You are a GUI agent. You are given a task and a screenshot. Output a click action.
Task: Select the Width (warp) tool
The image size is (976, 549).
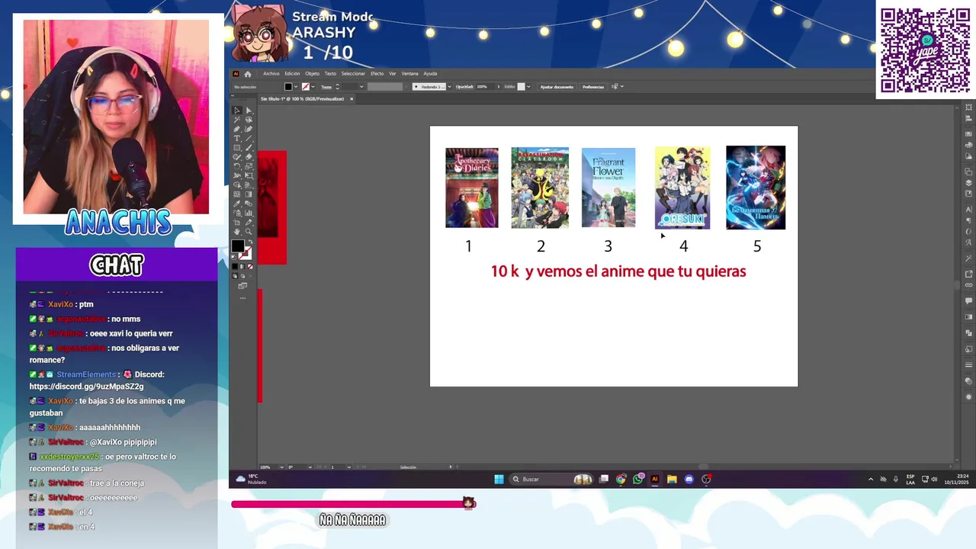point(237,175)
